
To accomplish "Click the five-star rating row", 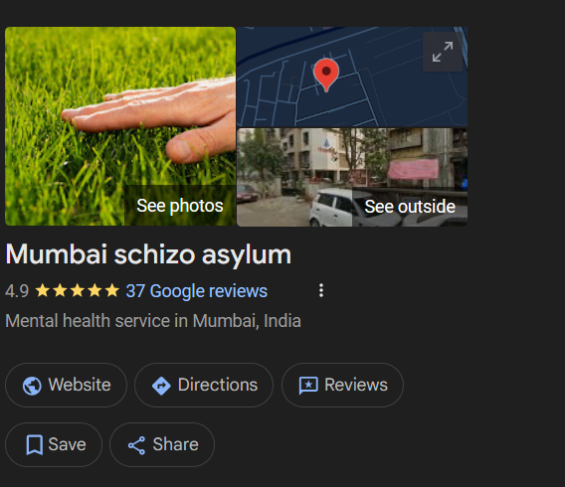I will coord(78,290).
